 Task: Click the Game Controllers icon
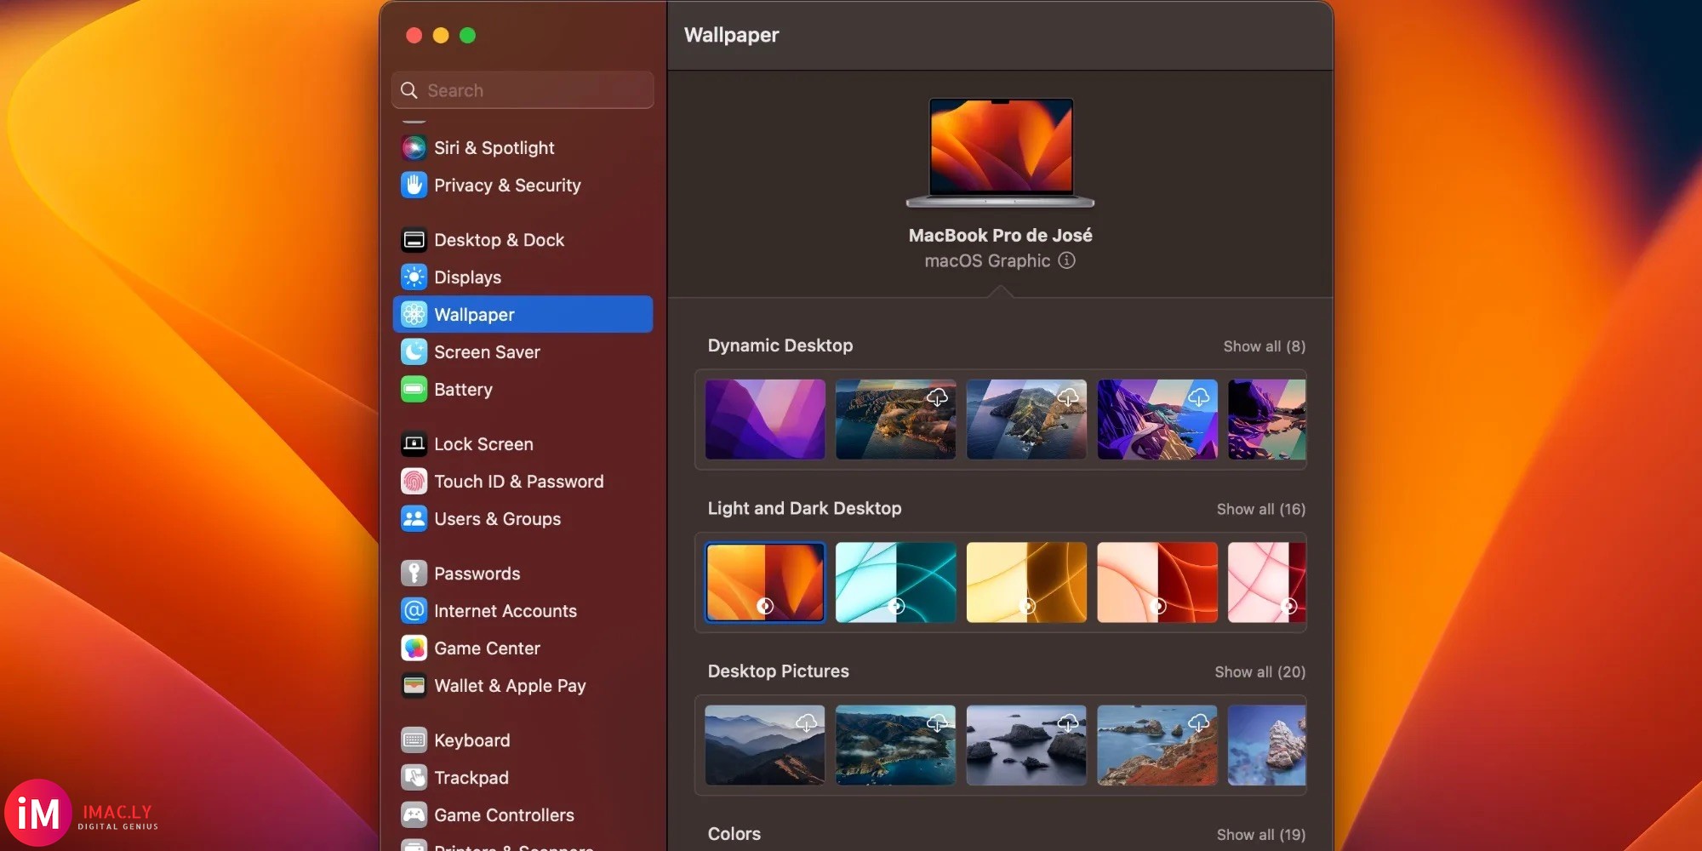(x=414, y=815)
